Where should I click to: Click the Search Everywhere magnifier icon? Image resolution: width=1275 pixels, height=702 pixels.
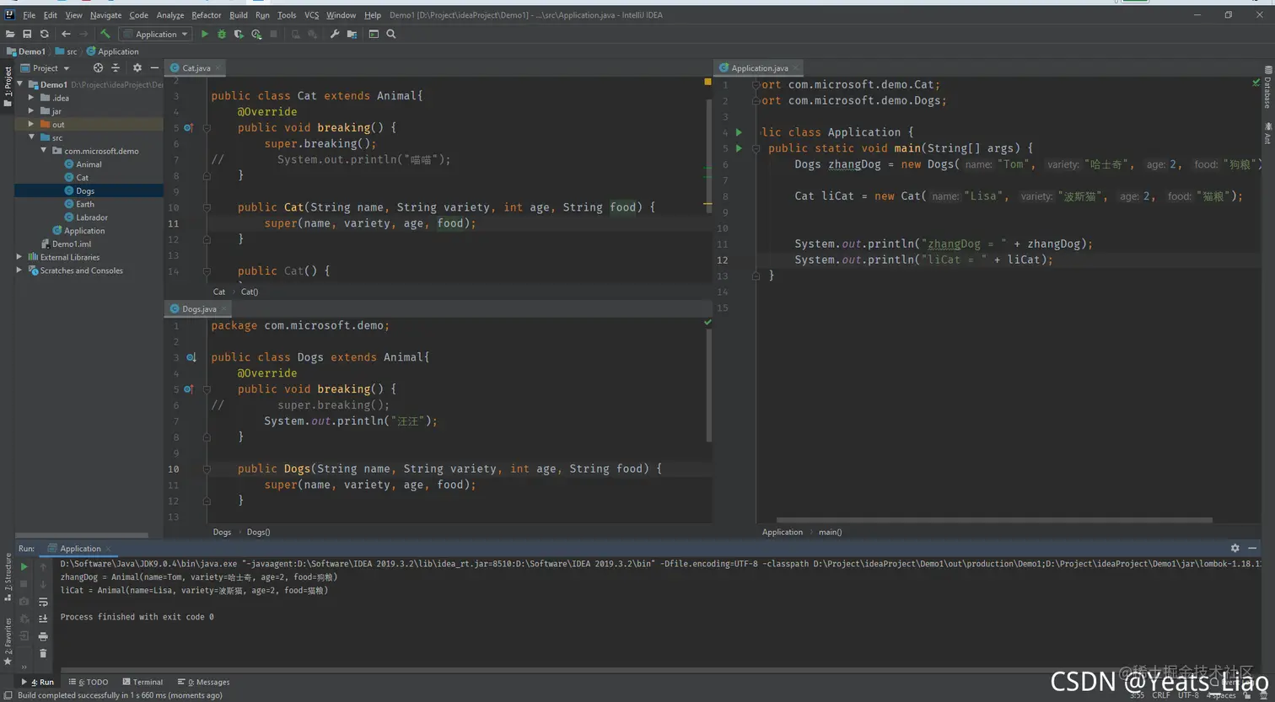click(x=391, y=35)
